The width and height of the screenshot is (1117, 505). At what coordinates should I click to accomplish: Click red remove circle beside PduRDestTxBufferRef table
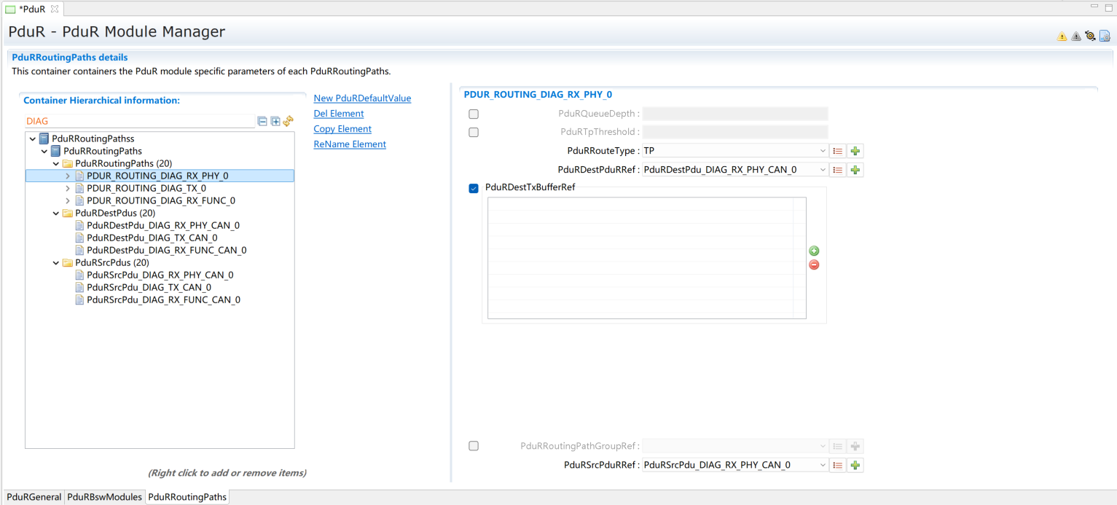point(814,265)
